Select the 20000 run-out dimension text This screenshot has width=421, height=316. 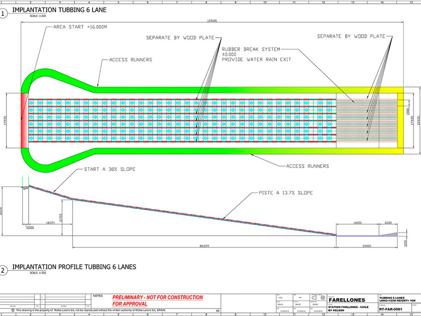(x=366, y=246)
